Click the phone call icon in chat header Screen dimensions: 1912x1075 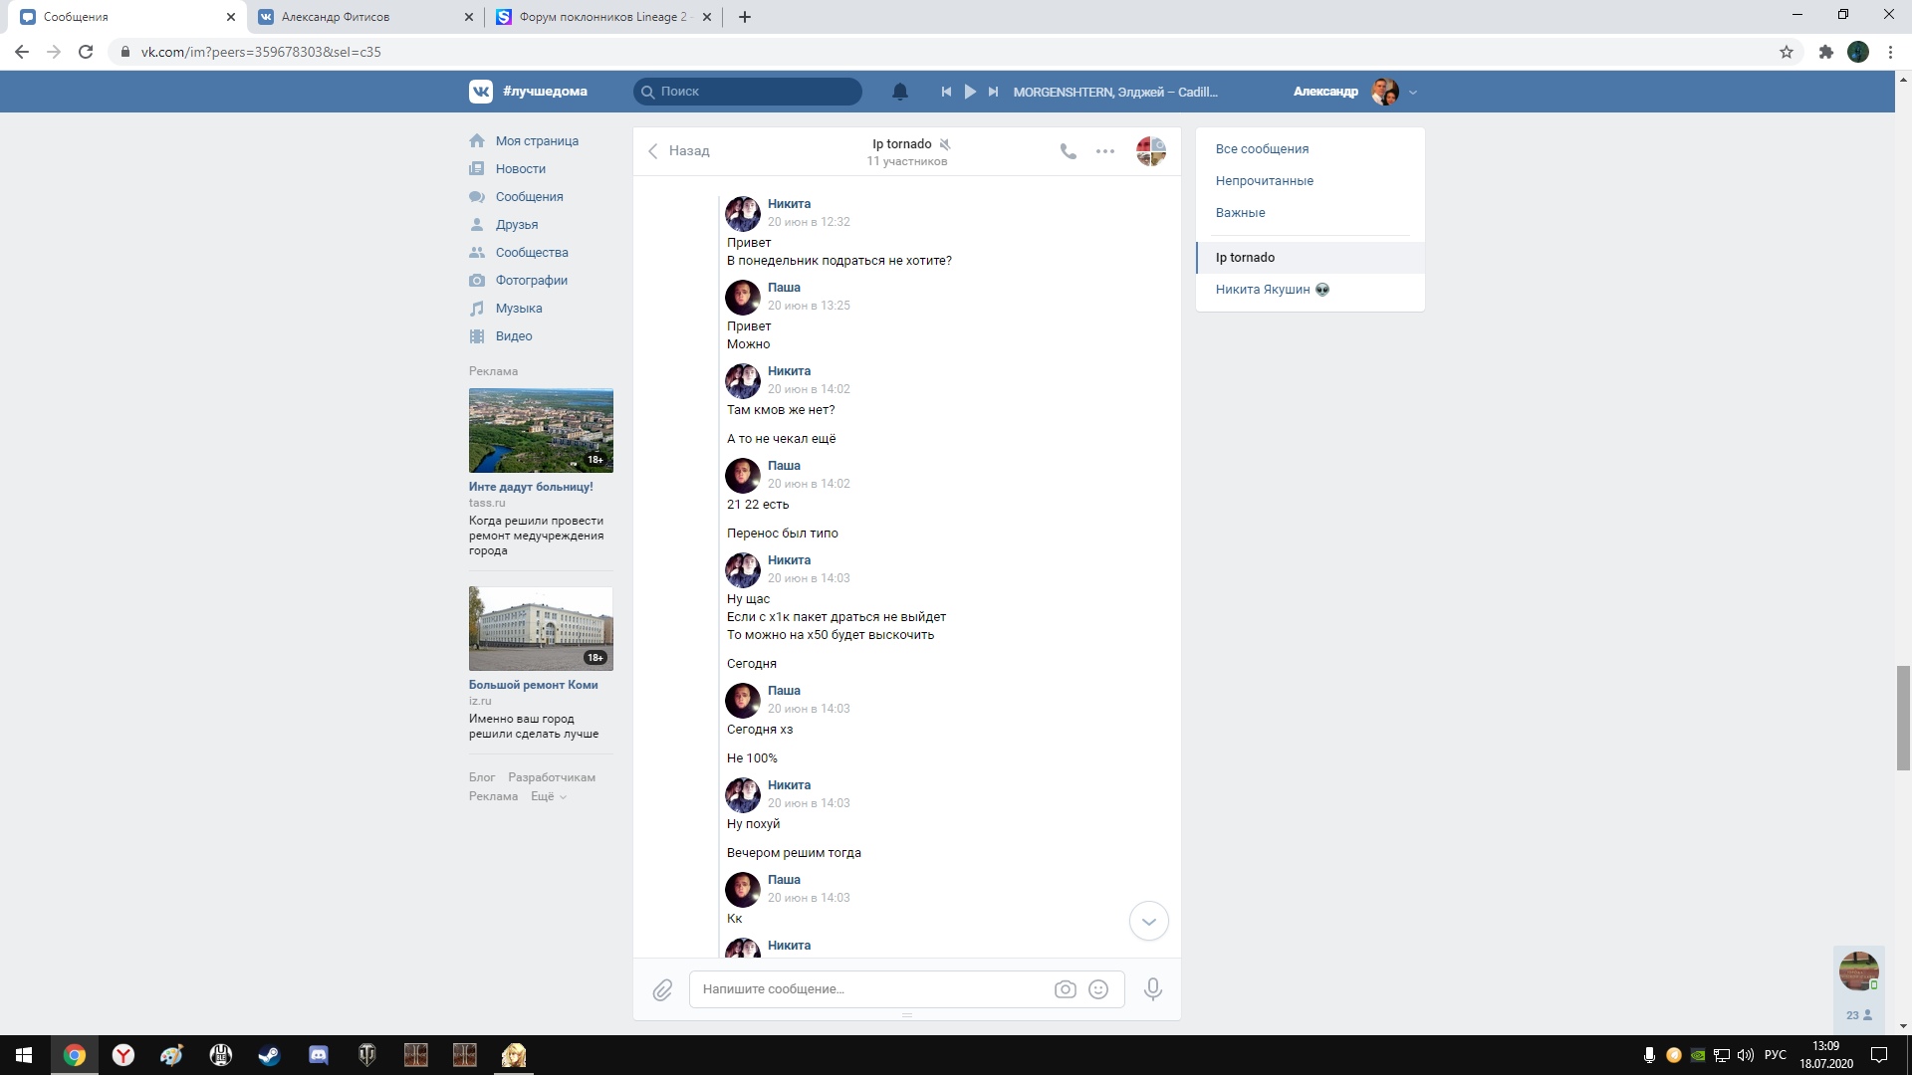[1068, 151]
